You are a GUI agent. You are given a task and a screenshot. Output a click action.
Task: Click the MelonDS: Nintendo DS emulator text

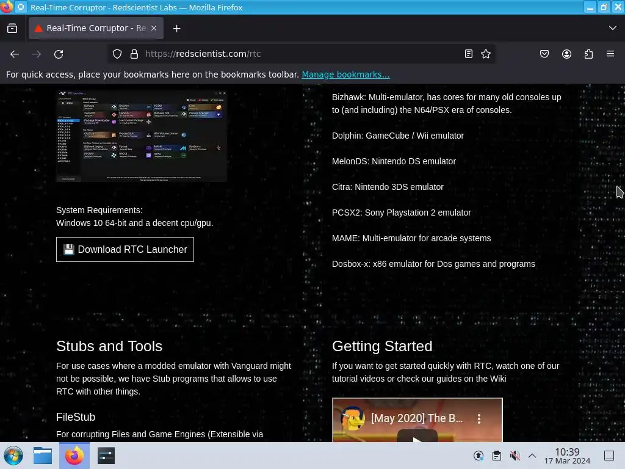point(394,161)
